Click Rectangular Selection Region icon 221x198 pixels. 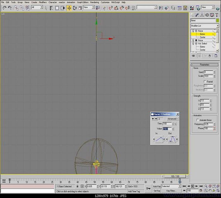tap(57, 8)
